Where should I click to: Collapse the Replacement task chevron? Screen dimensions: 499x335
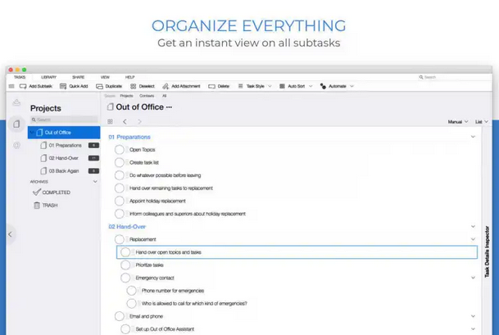point(473,239)
